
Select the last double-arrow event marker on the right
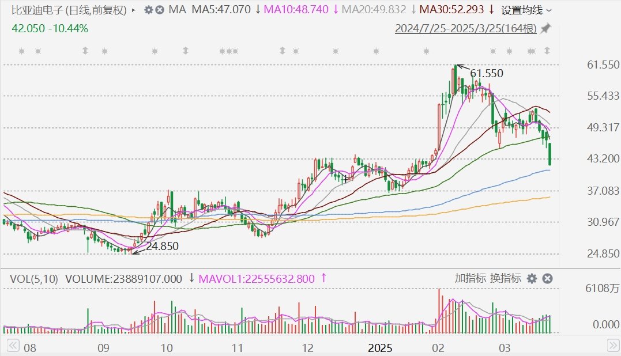point(547,51)
